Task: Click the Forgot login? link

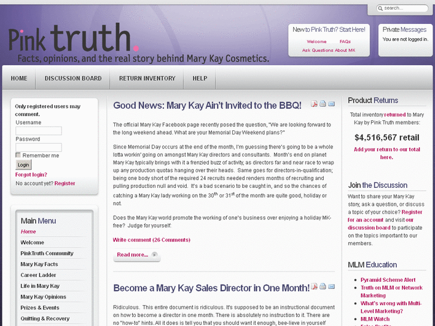Action: click(x=31, y=175)
